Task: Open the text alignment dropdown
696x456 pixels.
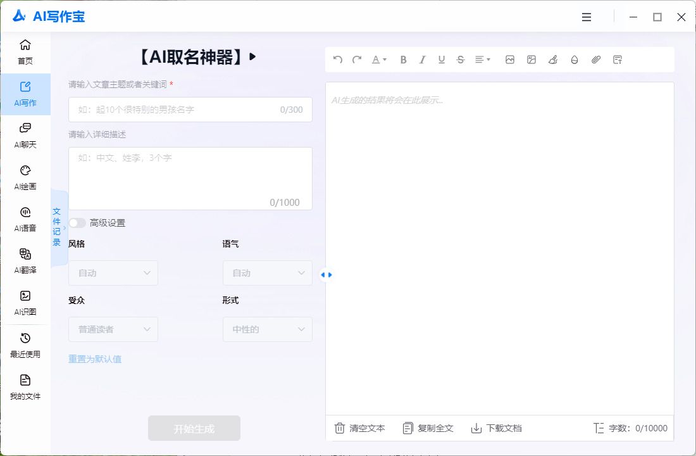Action: coord(483,60)
